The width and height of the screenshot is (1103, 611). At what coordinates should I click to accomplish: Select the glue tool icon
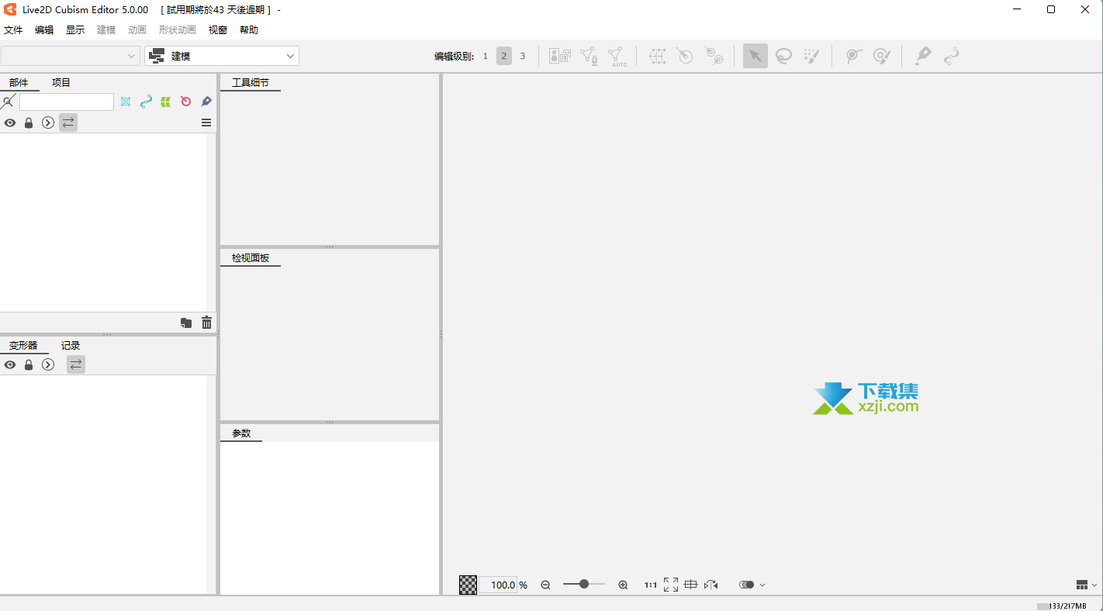[853, 56]
